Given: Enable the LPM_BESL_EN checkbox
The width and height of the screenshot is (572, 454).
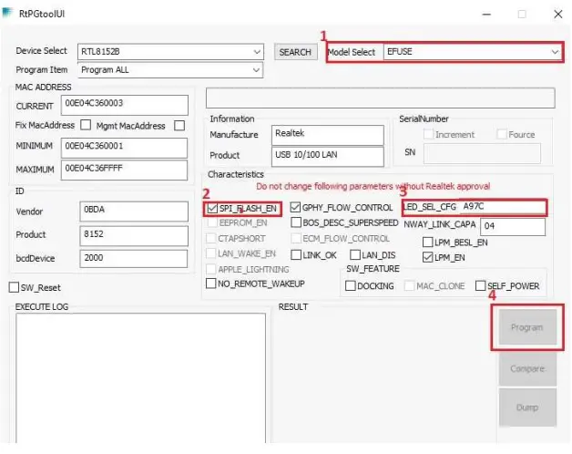Looking at the screenshot, I should (x=427, y=242).
